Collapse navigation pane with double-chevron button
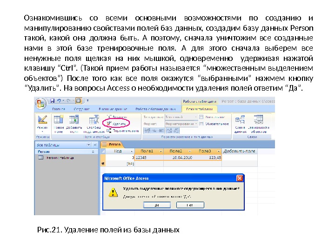This screenshot has height=251, width=335. (95, 145)
